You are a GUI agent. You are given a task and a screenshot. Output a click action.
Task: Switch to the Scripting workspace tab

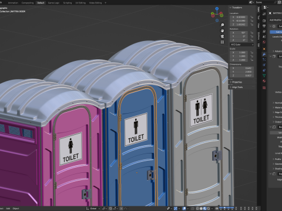(68, 3)
